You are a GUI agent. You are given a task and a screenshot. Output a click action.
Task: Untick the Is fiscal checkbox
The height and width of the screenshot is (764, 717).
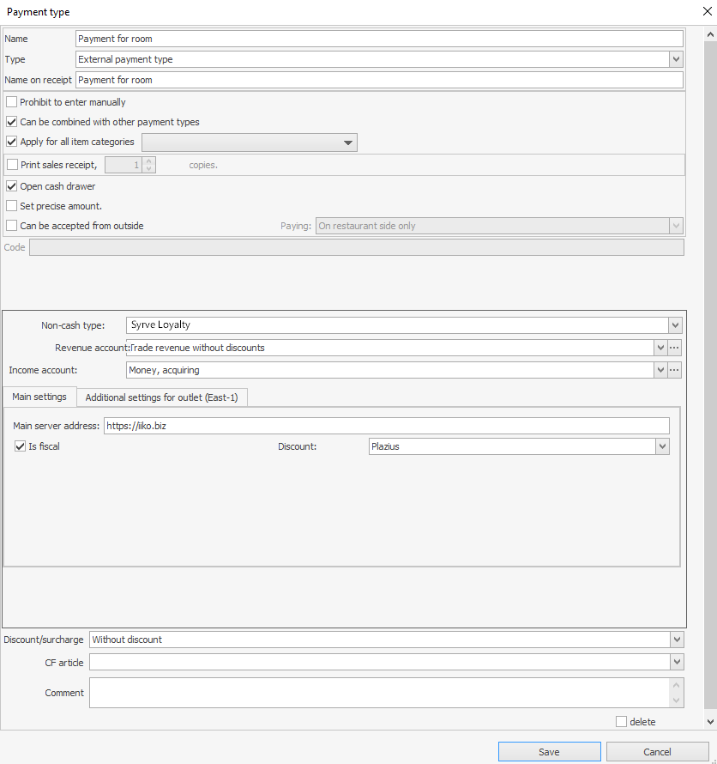tap(21, 446)
